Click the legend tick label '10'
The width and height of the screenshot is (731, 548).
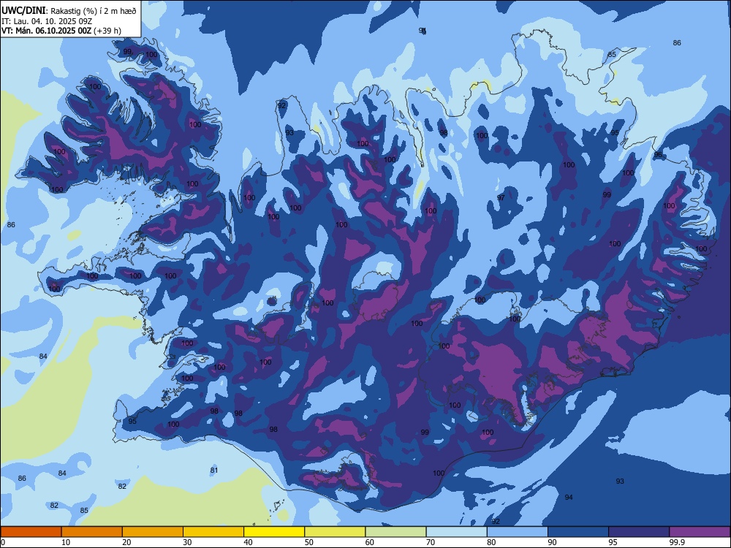coord(66,542)
